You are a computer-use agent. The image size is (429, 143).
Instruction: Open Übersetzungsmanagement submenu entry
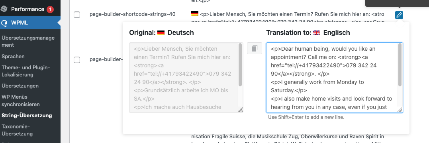[28, 41]
